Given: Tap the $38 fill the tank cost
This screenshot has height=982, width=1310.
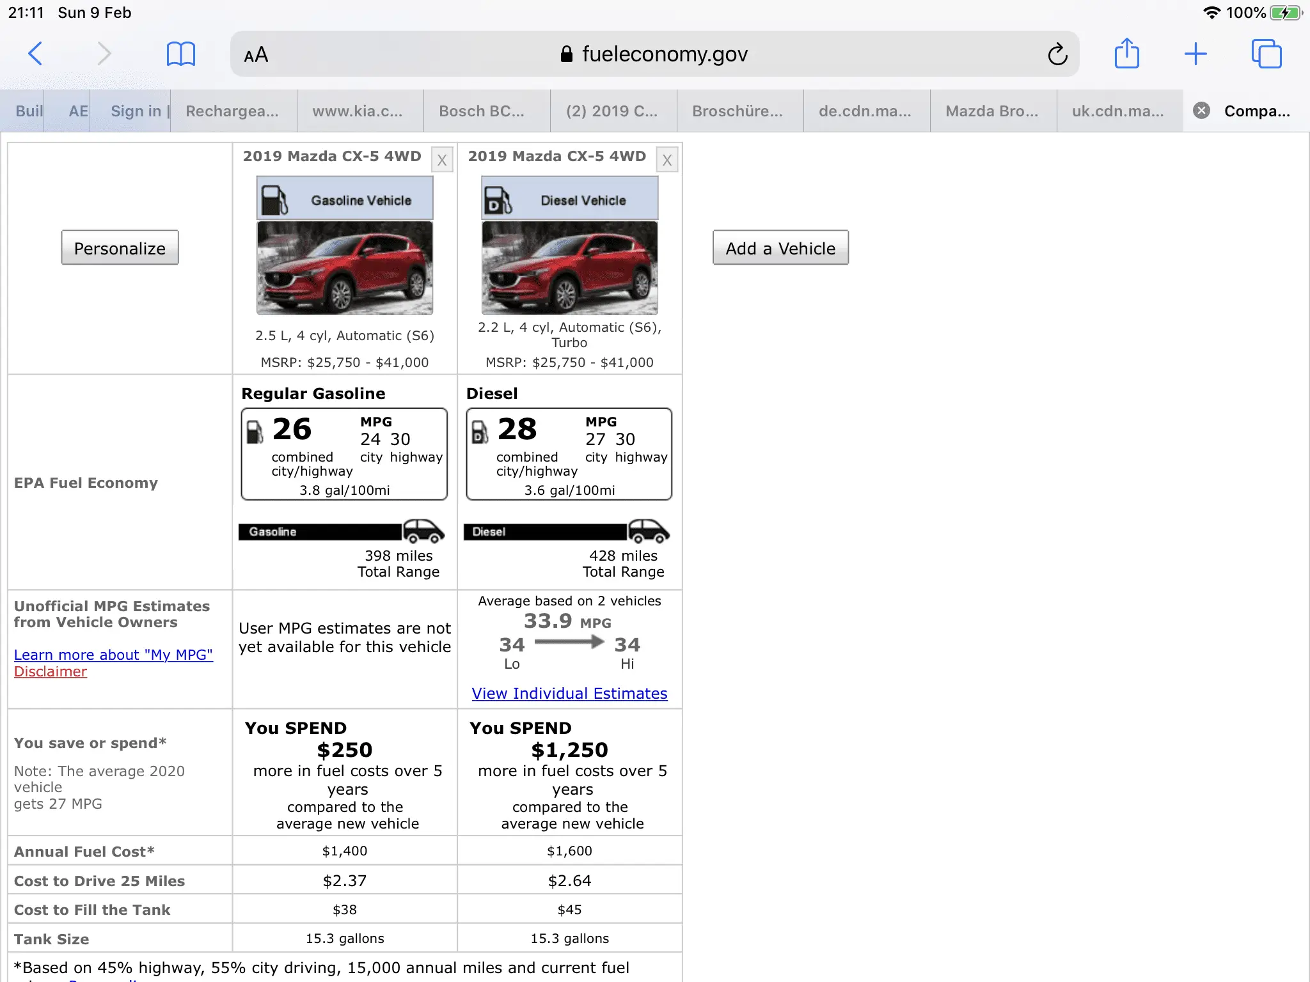Looking at the screenshot, I should (x=345, y=910).
